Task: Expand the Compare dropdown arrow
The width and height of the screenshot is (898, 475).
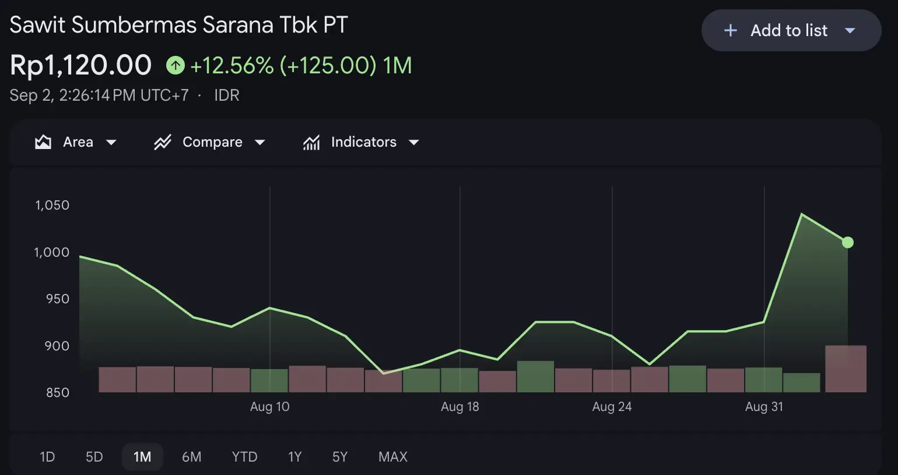Action: (260, 143)
